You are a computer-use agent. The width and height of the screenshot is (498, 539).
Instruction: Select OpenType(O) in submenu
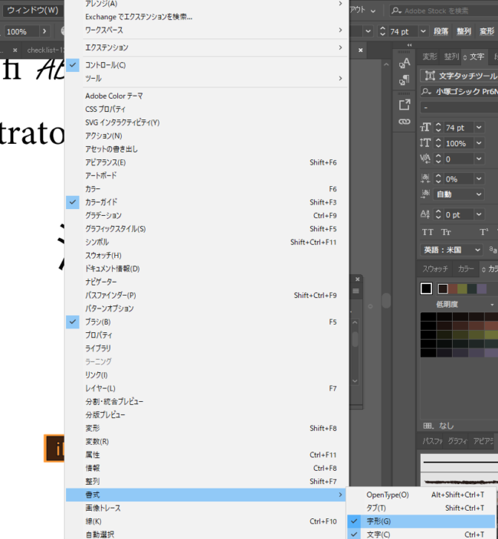click(421, 495)
